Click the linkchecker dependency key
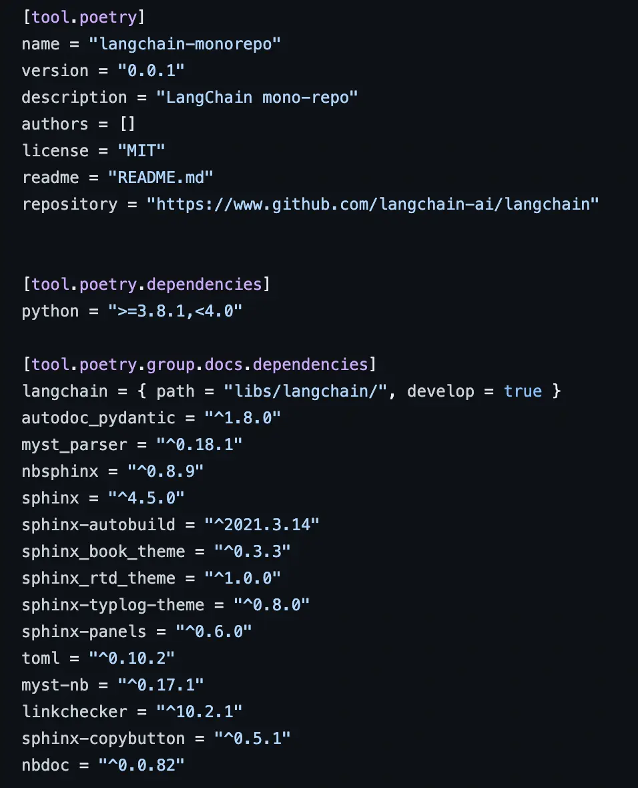The height and width of the screenshot is (788, 638). click(x=75, y=712)
